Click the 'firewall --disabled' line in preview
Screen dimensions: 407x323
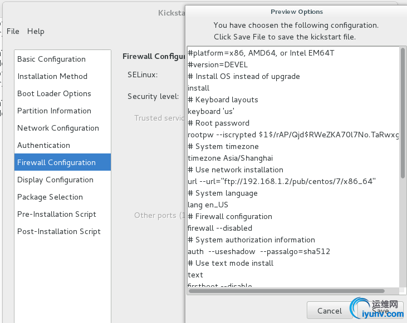(220, 228)
